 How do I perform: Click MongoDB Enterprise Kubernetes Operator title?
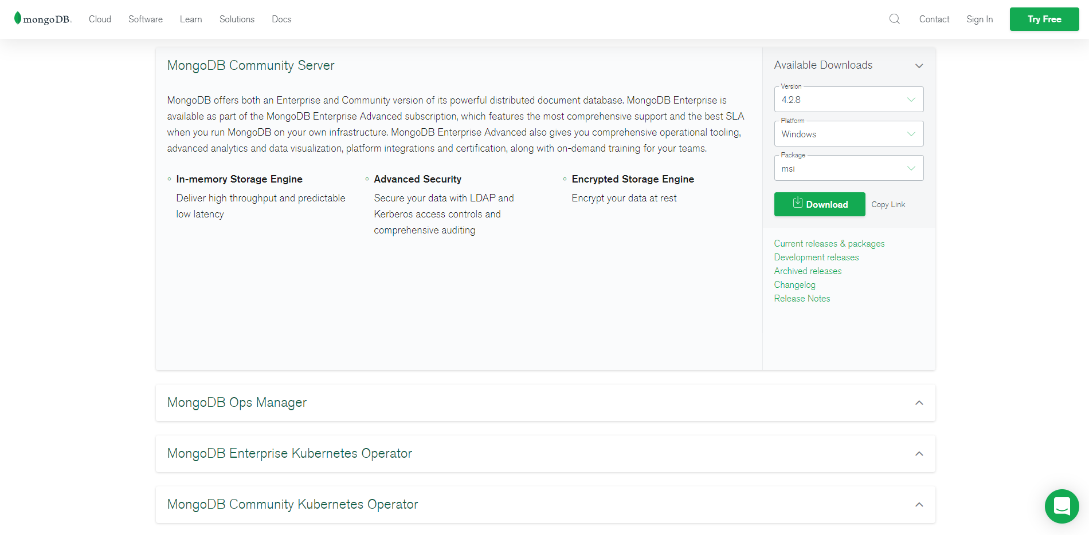tap(289, 453)
